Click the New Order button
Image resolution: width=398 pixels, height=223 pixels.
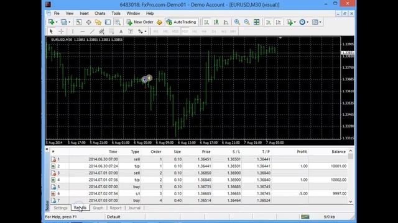point(140,22)
